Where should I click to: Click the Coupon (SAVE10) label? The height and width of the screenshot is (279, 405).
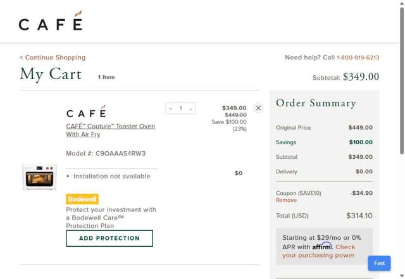(298, 193)
